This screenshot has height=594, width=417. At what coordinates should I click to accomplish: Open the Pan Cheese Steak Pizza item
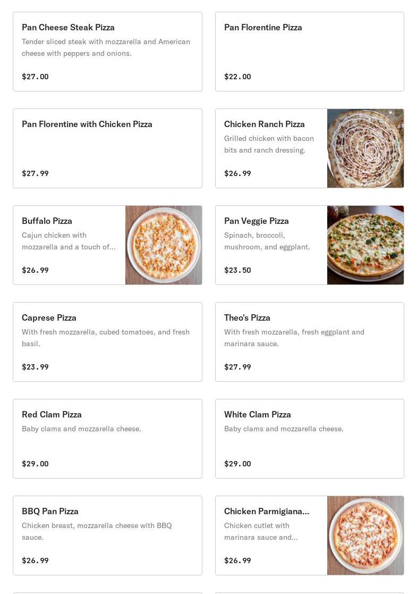pyautogui.click(x=107, y=52)
